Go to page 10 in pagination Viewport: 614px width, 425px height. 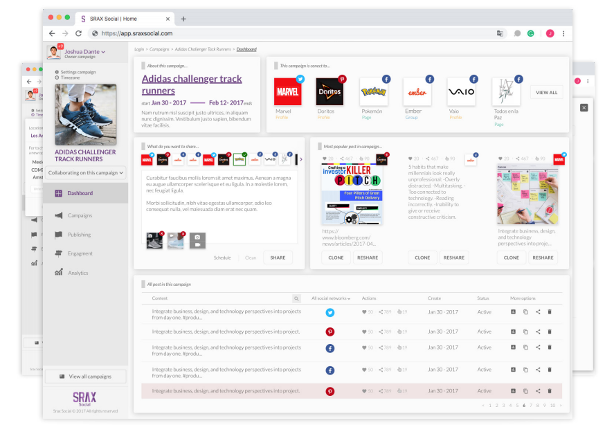click(552, 406)
